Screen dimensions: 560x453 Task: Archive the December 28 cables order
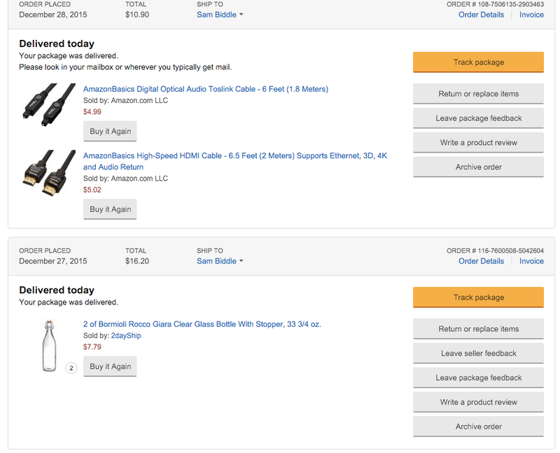point(478,167)
